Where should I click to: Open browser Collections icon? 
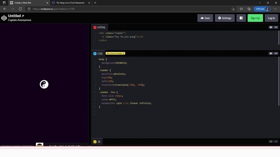249,9
